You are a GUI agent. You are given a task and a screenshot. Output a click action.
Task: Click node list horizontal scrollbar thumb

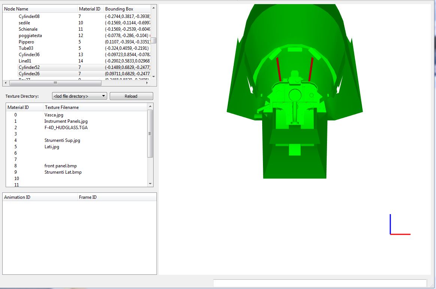tap(55, 83)
